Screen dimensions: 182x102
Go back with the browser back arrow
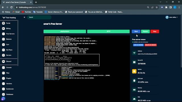click(3, 7)
